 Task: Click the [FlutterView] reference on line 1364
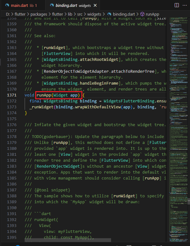pos(57,54)
